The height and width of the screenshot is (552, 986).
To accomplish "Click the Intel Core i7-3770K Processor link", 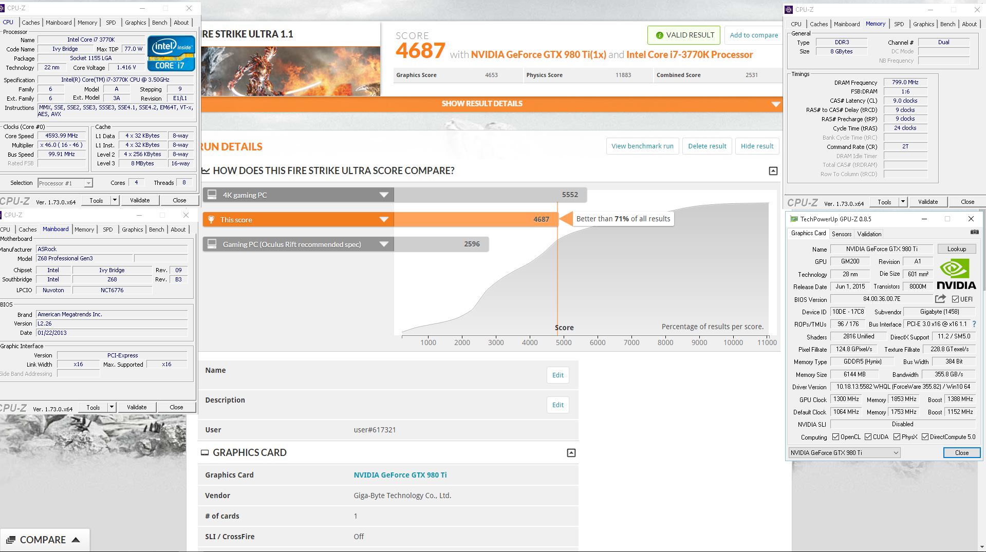I will (690, 54).
